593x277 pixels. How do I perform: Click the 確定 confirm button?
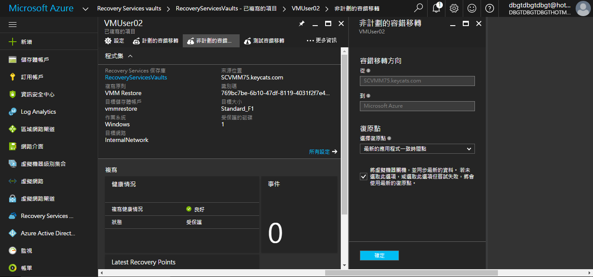(x=379, y=255)
